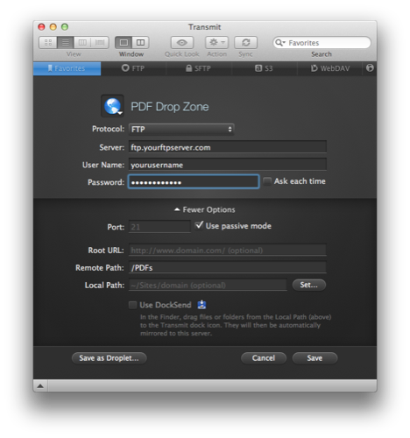
Task: Open the Protocol dropdown
Action: pos(181,129)
